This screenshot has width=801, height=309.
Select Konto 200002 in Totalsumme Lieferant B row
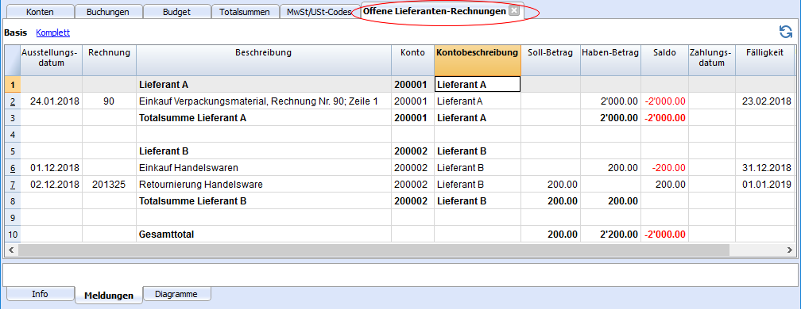pos(412,200)
